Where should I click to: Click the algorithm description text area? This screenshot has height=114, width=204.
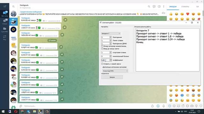click(168, 50)
